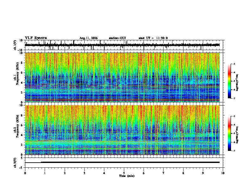Click the "VLF Spectra" plot title
251x194 pixels.
tap(36, 38)
